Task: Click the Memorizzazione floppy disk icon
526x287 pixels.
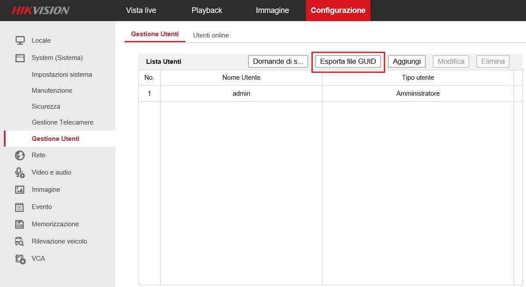Action: pos(20,224)
